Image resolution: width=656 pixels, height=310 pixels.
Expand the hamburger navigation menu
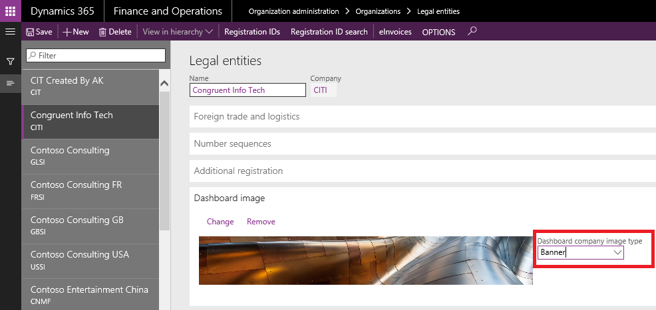coord(11,32)
